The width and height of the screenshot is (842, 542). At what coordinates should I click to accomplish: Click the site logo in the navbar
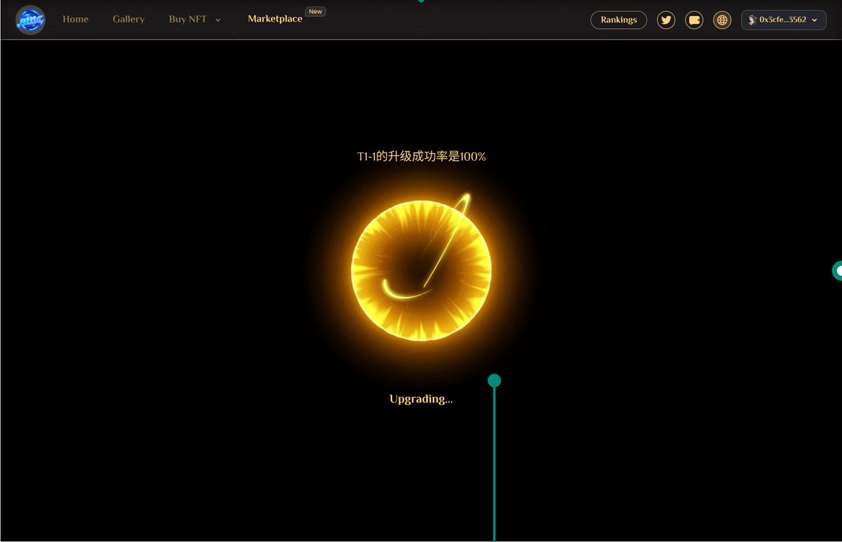(30, 20)
